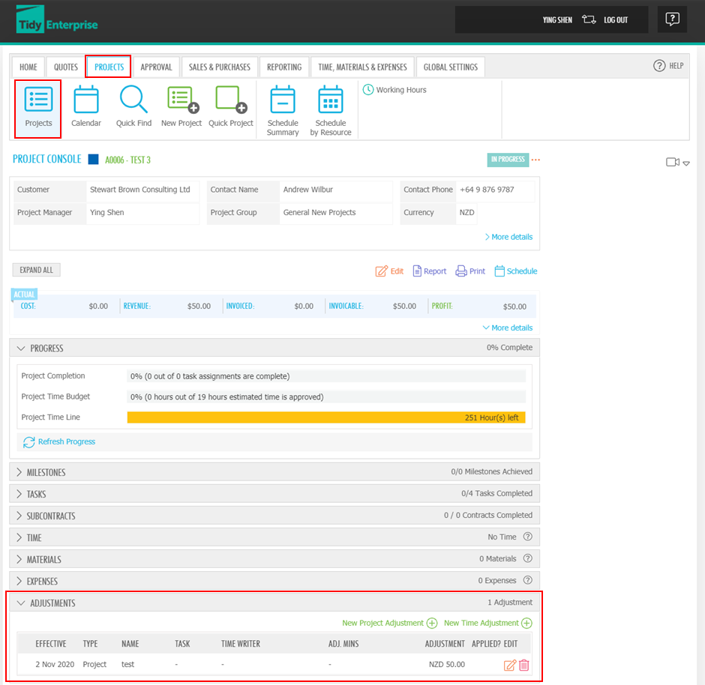Edit the test adjustment row
The width and height of the screenshot is (705, 685).
510,665
